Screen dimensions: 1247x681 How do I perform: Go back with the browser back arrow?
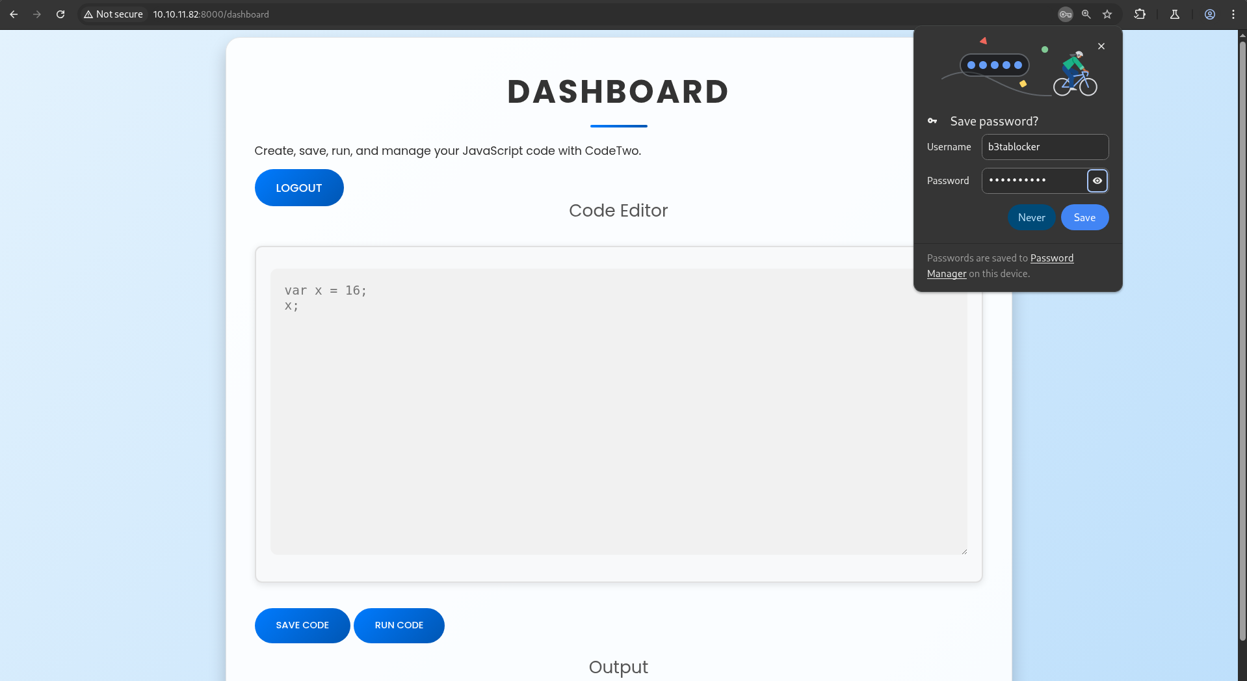pos(14,14)
